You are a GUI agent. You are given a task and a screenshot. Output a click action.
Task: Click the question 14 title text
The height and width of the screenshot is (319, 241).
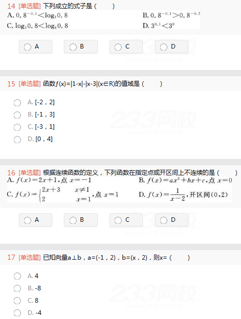pos(79,6)
